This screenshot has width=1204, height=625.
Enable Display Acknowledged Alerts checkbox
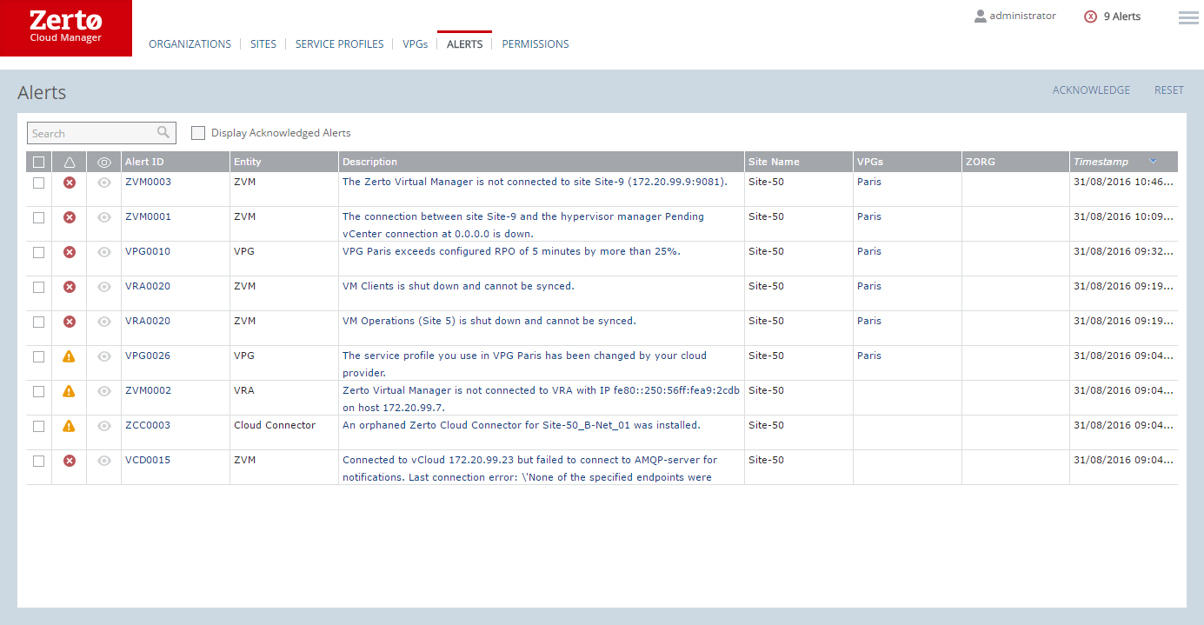coord(198,133)
